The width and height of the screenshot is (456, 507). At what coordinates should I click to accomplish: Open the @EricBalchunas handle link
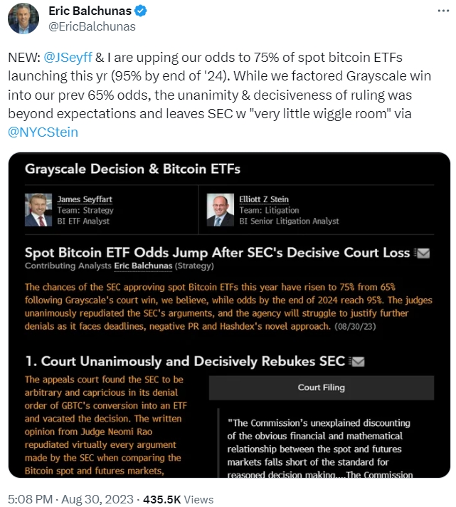[x=92, y=27]
